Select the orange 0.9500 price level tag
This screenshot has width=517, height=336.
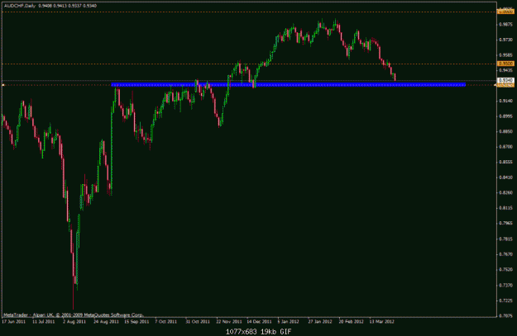pos(505,64)
